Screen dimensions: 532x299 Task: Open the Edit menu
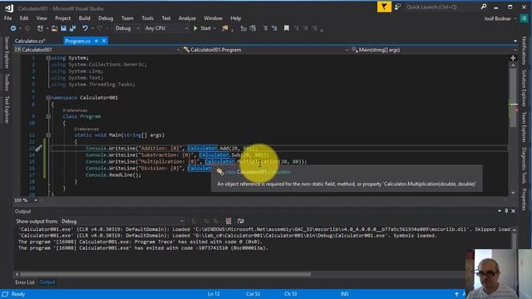point(24,18)
